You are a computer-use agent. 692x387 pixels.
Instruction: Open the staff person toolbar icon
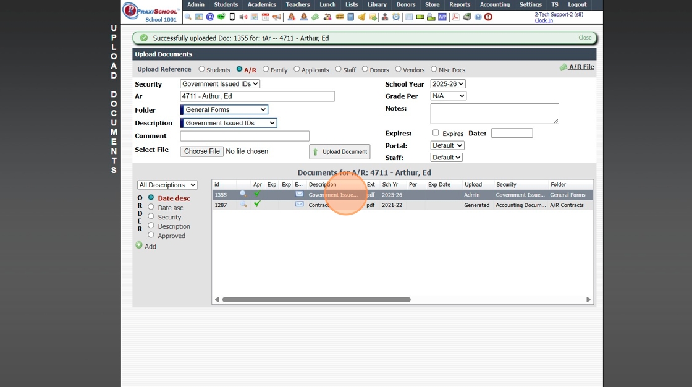(385, 17)
